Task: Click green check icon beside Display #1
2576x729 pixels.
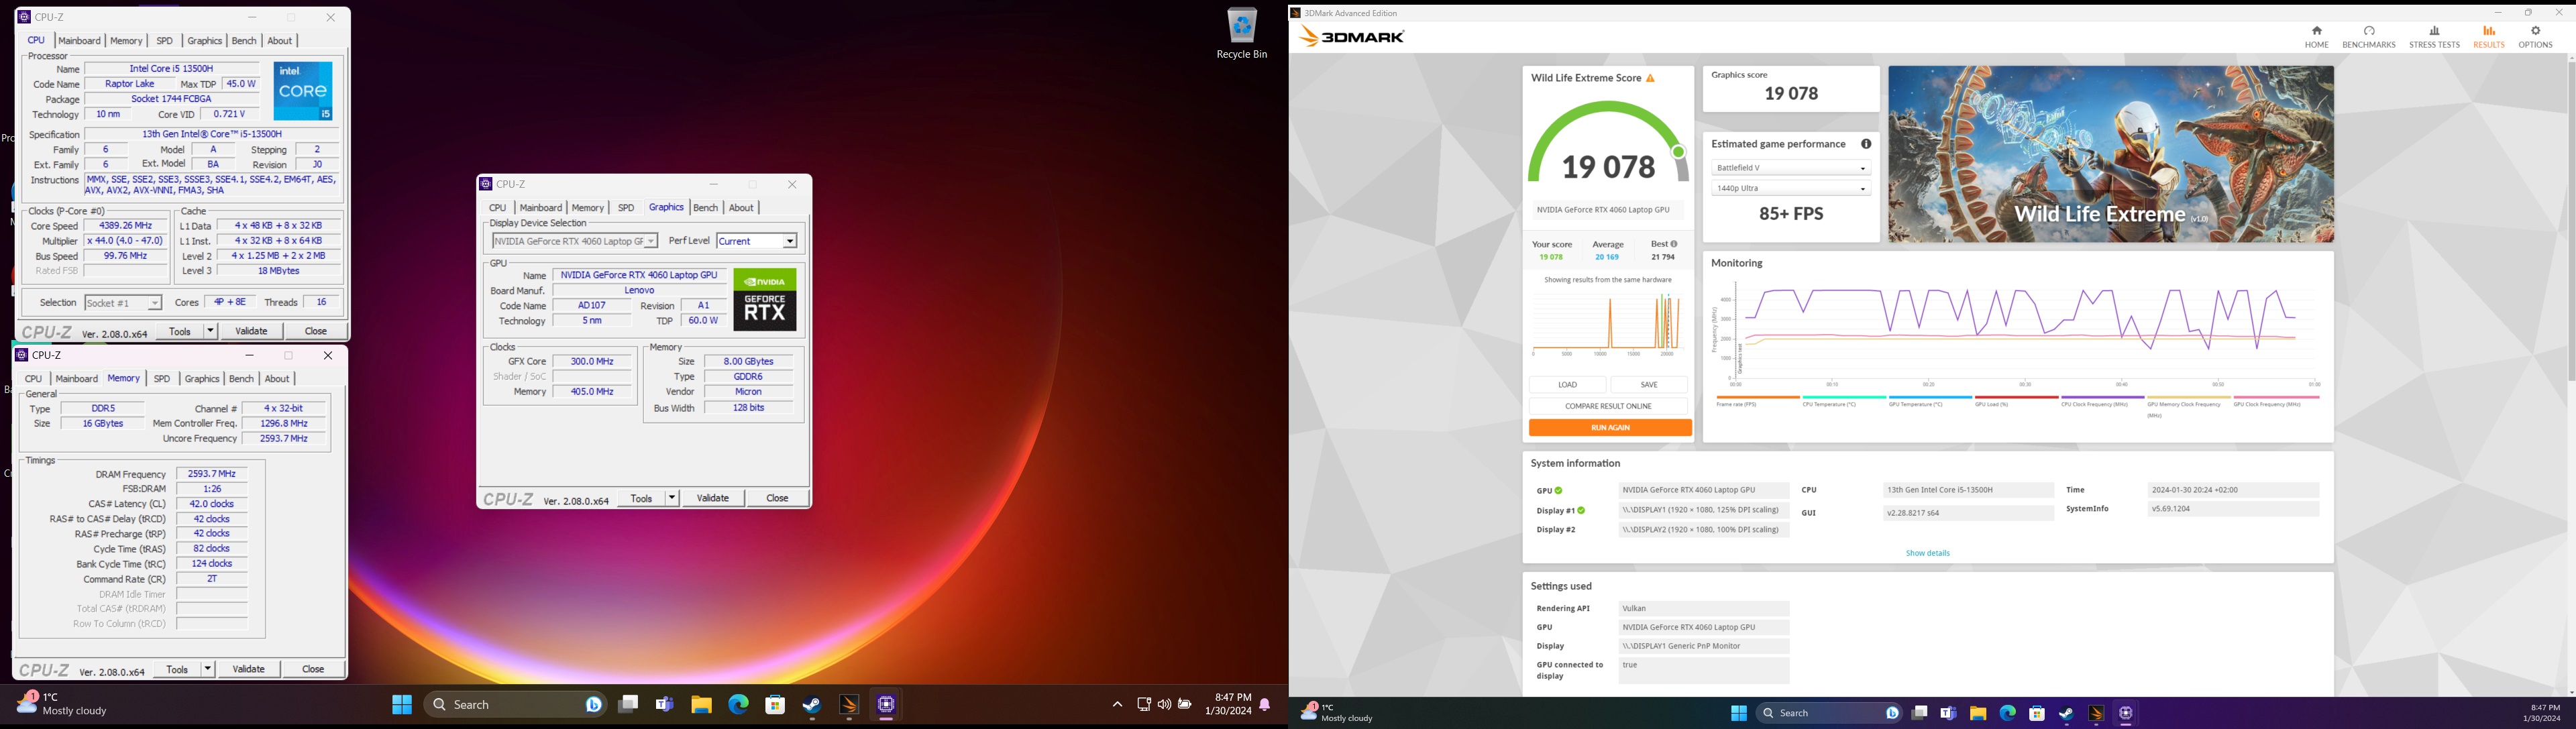Action: pyautogui.click(x=1581, y=511)
